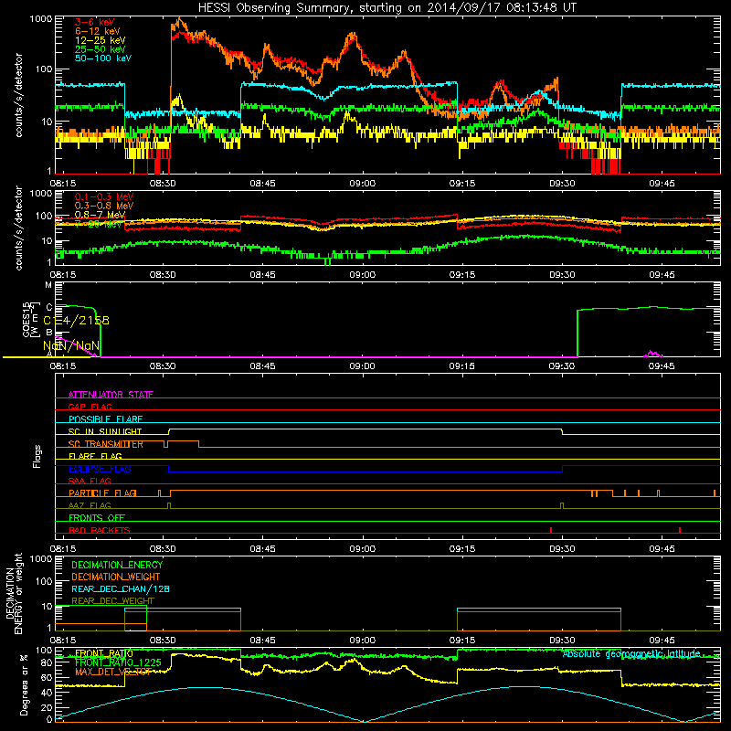
Task: Click the "REAR_DEC_CHAN/128" legend label
Action: (x=121, y=589)
